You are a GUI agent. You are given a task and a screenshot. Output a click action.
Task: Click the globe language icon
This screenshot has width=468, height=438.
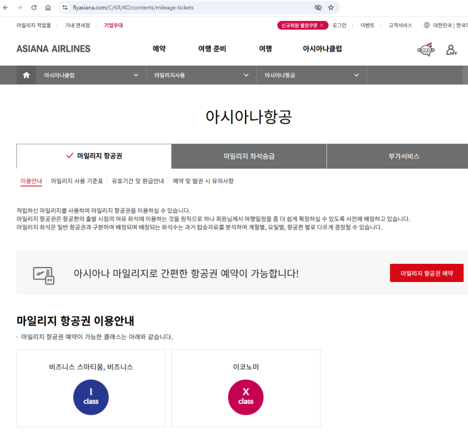[x=427, y=25]
